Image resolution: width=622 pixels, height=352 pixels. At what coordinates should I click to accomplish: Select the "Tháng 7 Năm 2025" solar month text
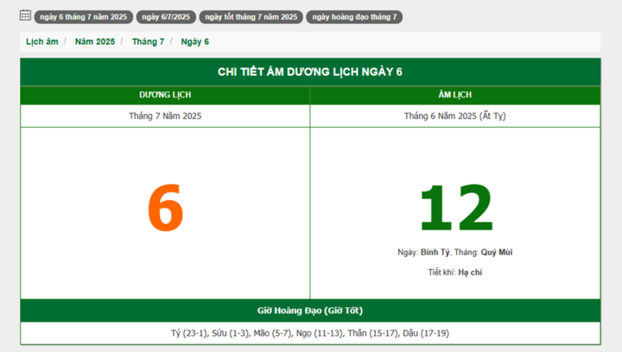(x=165, y=116)
